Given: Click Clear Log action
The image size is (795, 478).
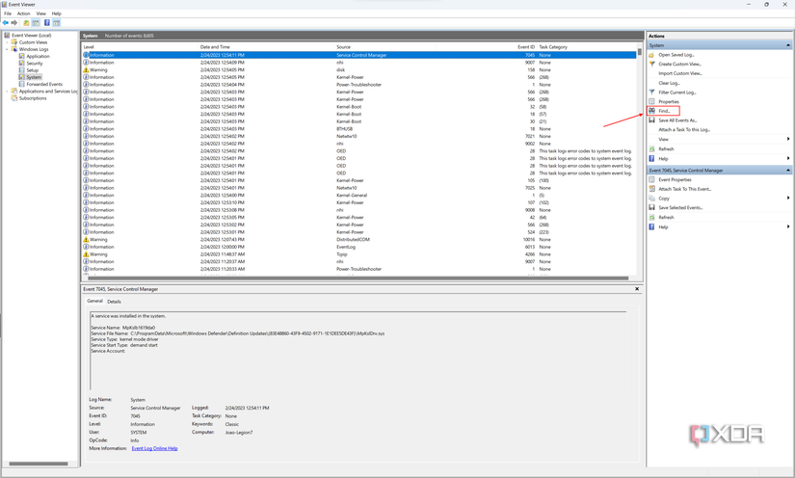Looking at the screenshot, I should pos(669,83).
